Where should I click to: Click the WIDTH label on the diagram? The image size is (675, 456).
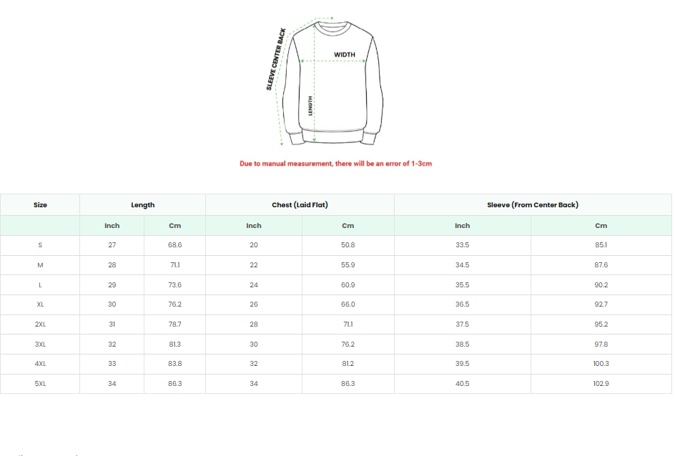click(x=345, y=54)
